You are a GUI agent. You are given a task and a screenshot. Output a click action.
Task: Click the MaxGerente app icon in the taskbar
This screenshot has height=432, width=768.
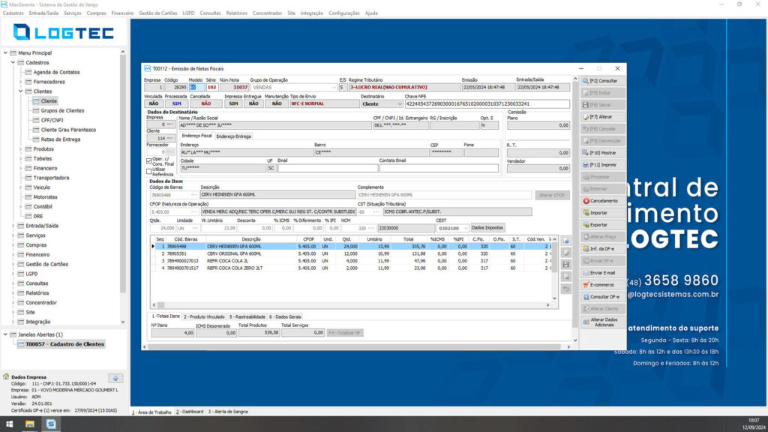(51, 424)
